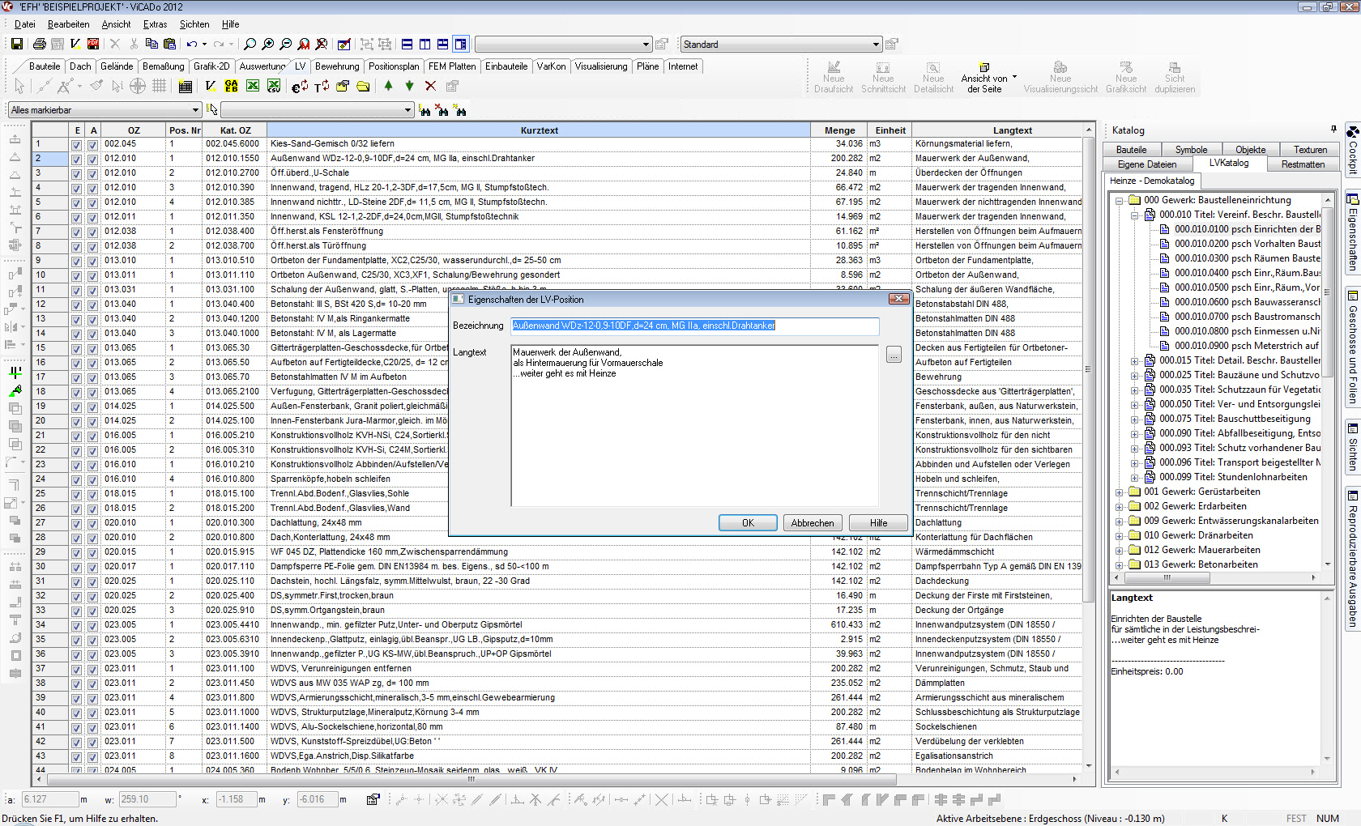Click the first binoculars search icon
This screenshot has width=1361, height=826.
425,110
